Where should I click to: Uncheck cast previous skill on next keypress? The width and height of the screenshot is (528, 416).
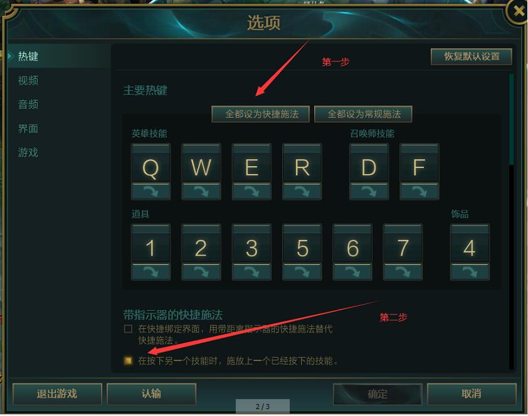pos(128,361)
